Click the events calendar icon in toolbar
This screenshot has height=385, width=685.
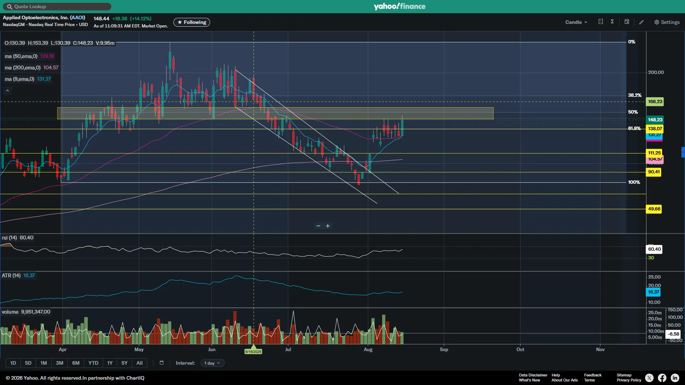click(x=627, y=22)
